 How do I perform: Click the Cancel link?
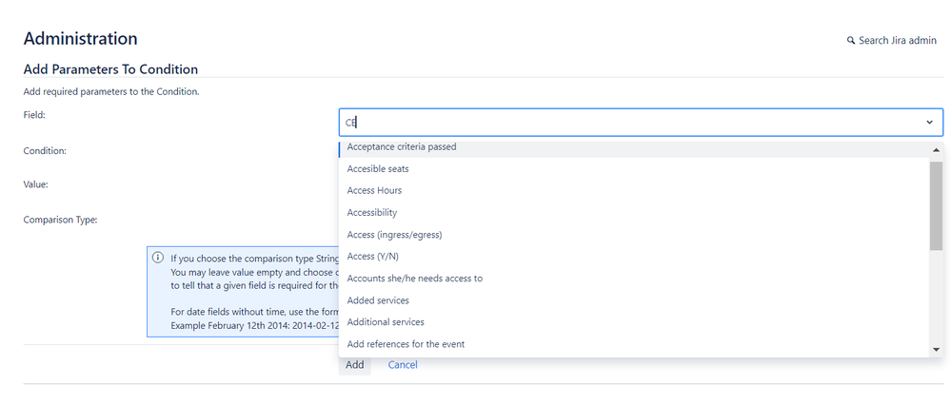pos(403,365)
